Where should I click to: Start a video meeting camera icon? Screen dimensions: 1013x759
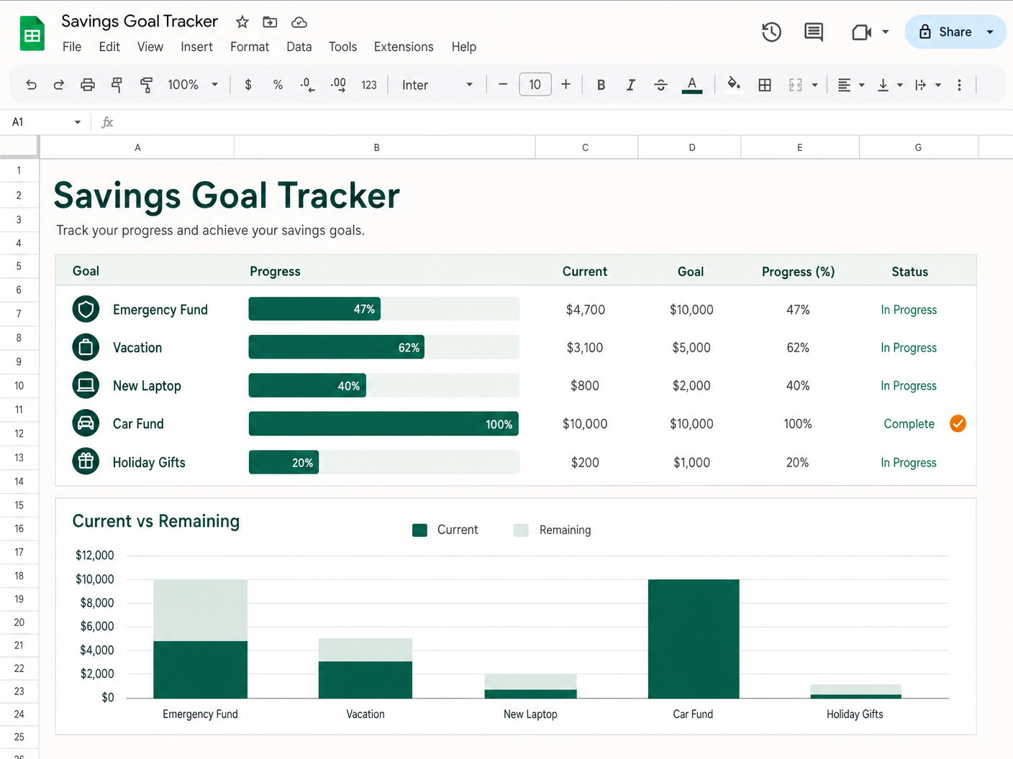pos(861,32)
